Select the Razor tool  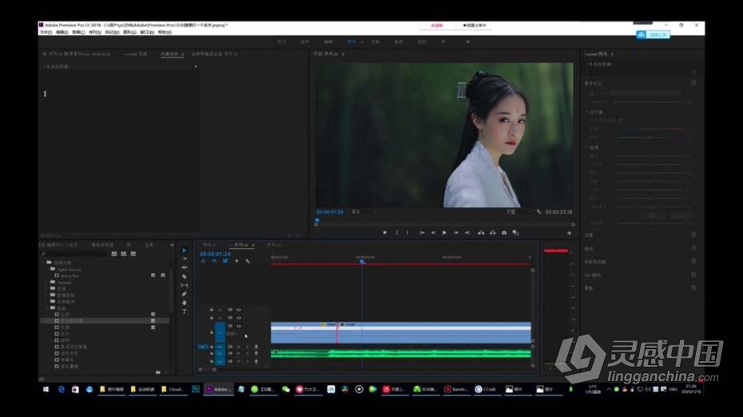[x=185, y=277]
